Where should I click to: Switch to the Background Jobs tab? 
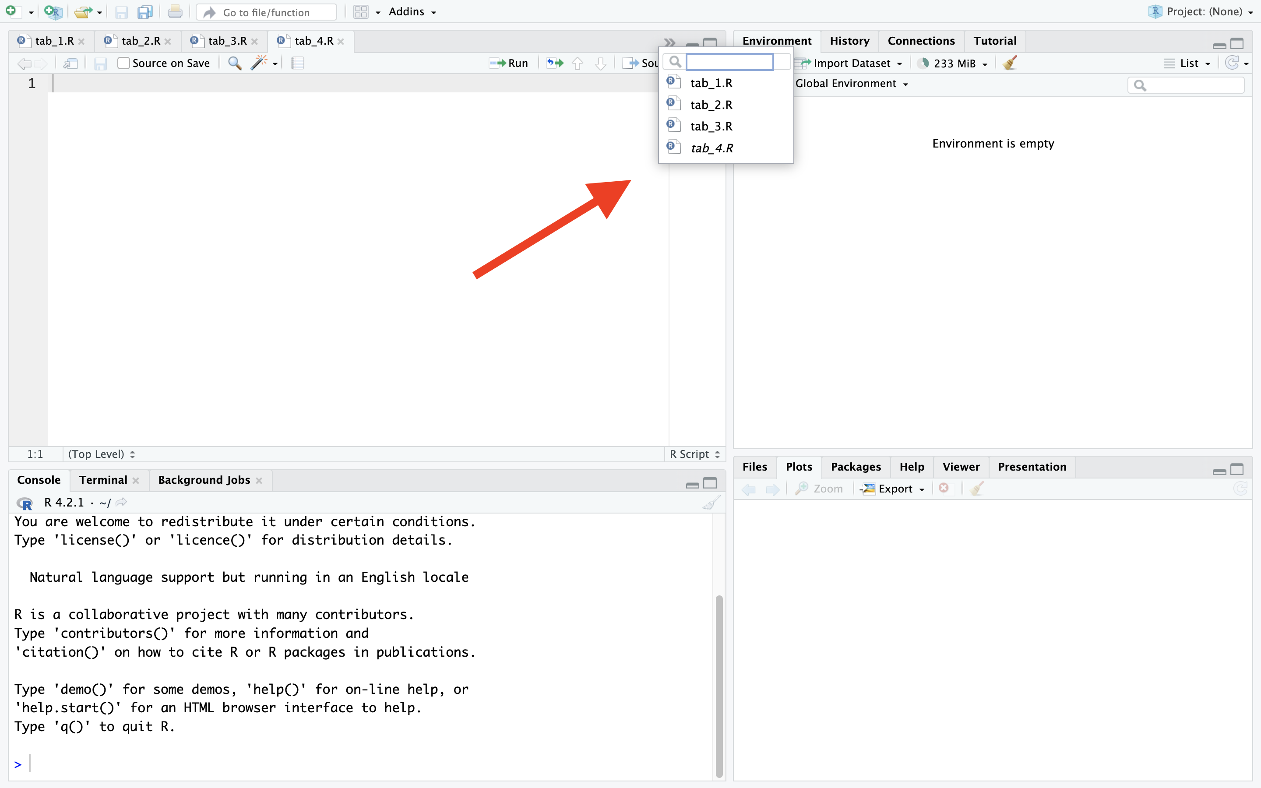[204, 480]
